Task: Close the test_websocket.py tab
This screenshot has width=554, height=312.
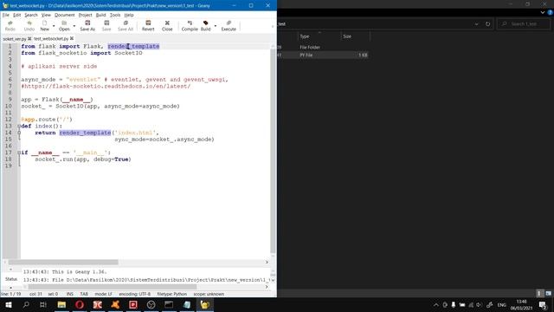Action: 72,38
